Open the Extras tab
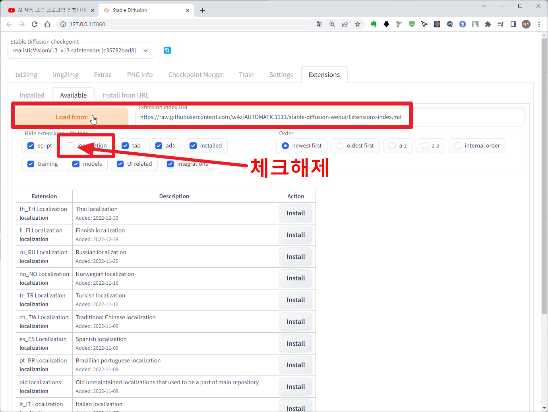This screenshot has height=412, width=548. coord(103,75)
